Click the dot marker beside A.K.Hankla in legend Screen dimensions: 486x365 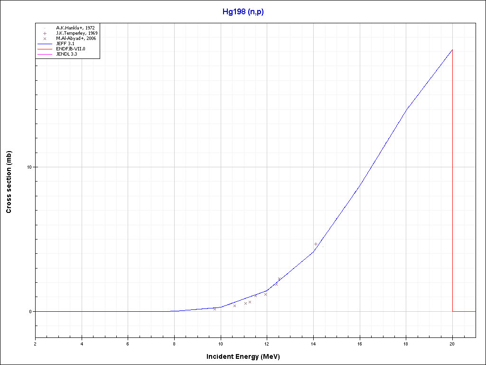tap(45, 28)
